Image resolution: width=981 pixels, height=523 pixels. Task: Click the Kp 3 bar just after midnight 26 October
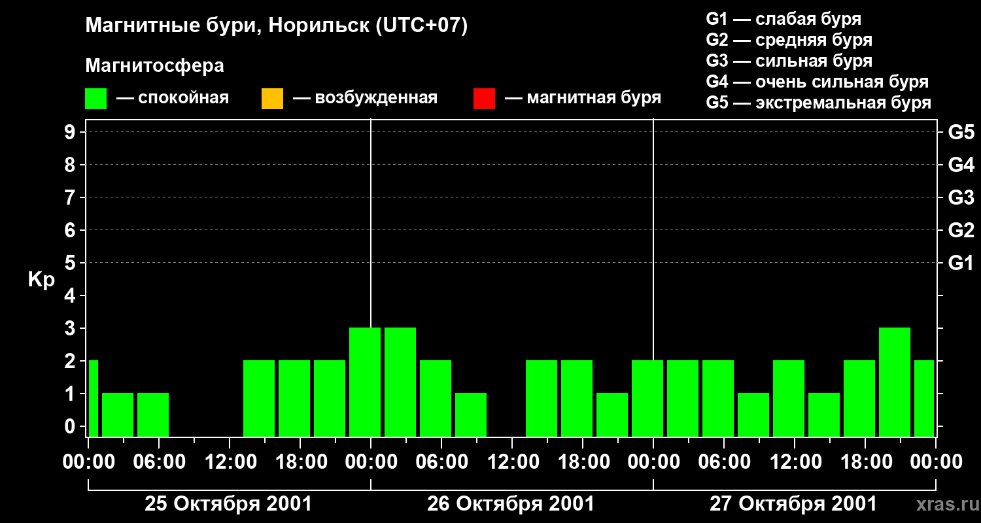click(x=400, y=382)
